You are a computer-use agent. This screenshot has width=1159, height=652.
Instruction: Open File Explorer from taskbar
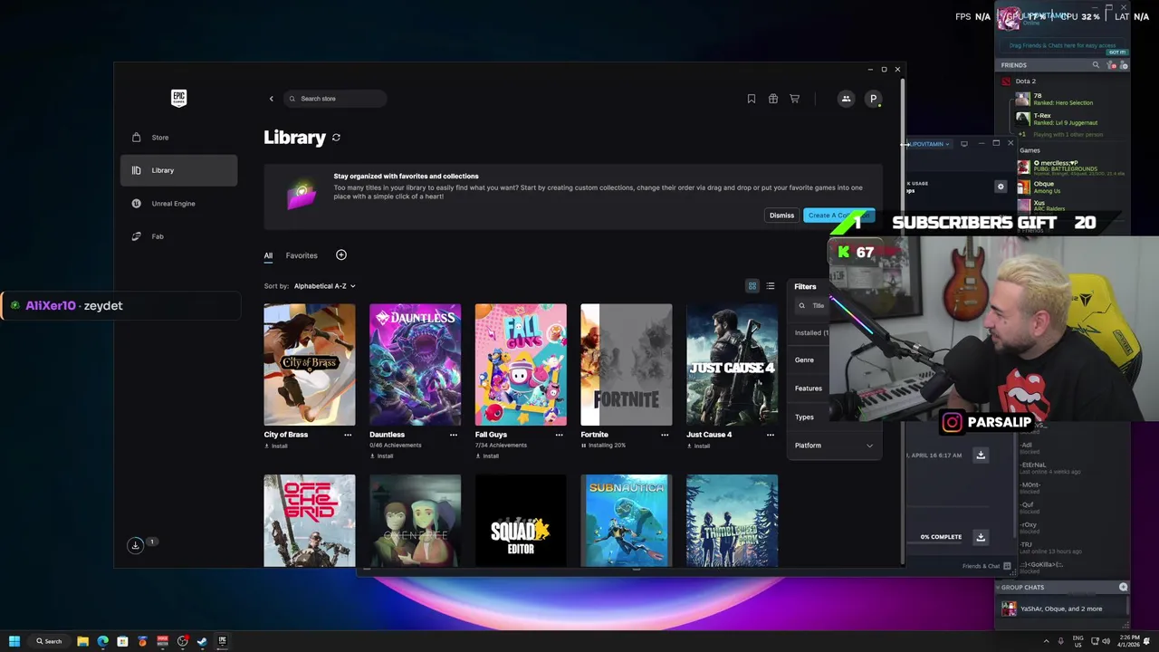pos(82,641)
